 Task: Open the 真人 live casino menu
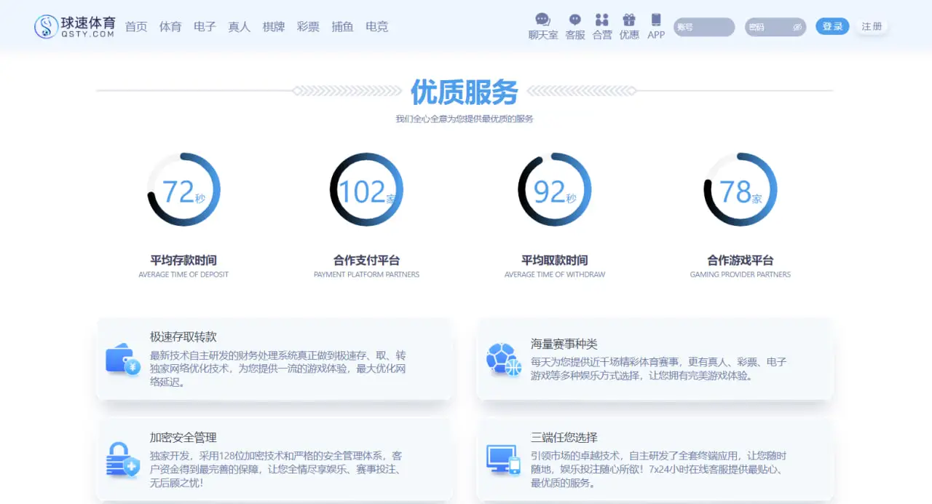pyautogui.click(x=240, y=27)
